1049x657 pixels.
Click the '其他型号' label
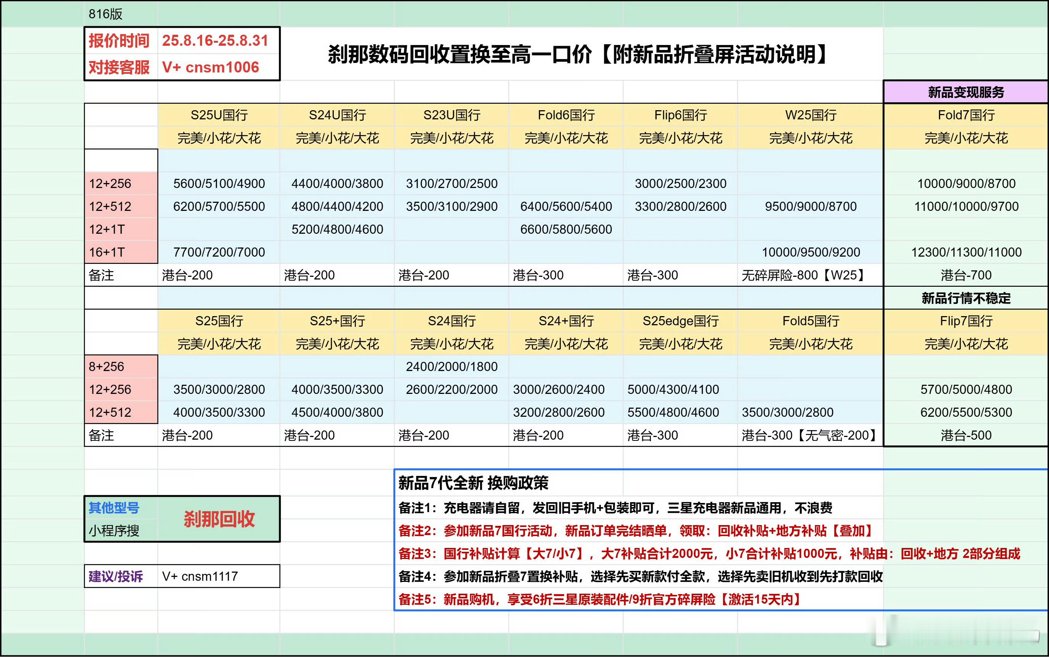114,508
